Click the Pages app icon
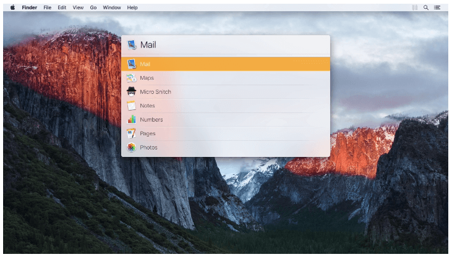The height and width of the screenshot is (257, 452). 132,133
